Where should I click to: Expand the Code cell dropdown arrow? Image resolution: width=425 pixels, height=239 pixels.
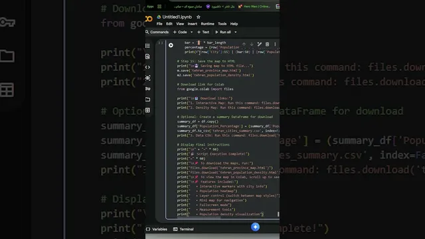[192, 32]
